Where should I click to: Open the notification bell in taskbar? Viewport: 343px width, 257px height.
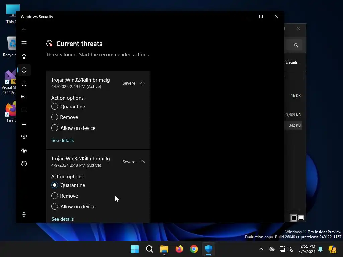pyautogui.click(x=320, y=249)
